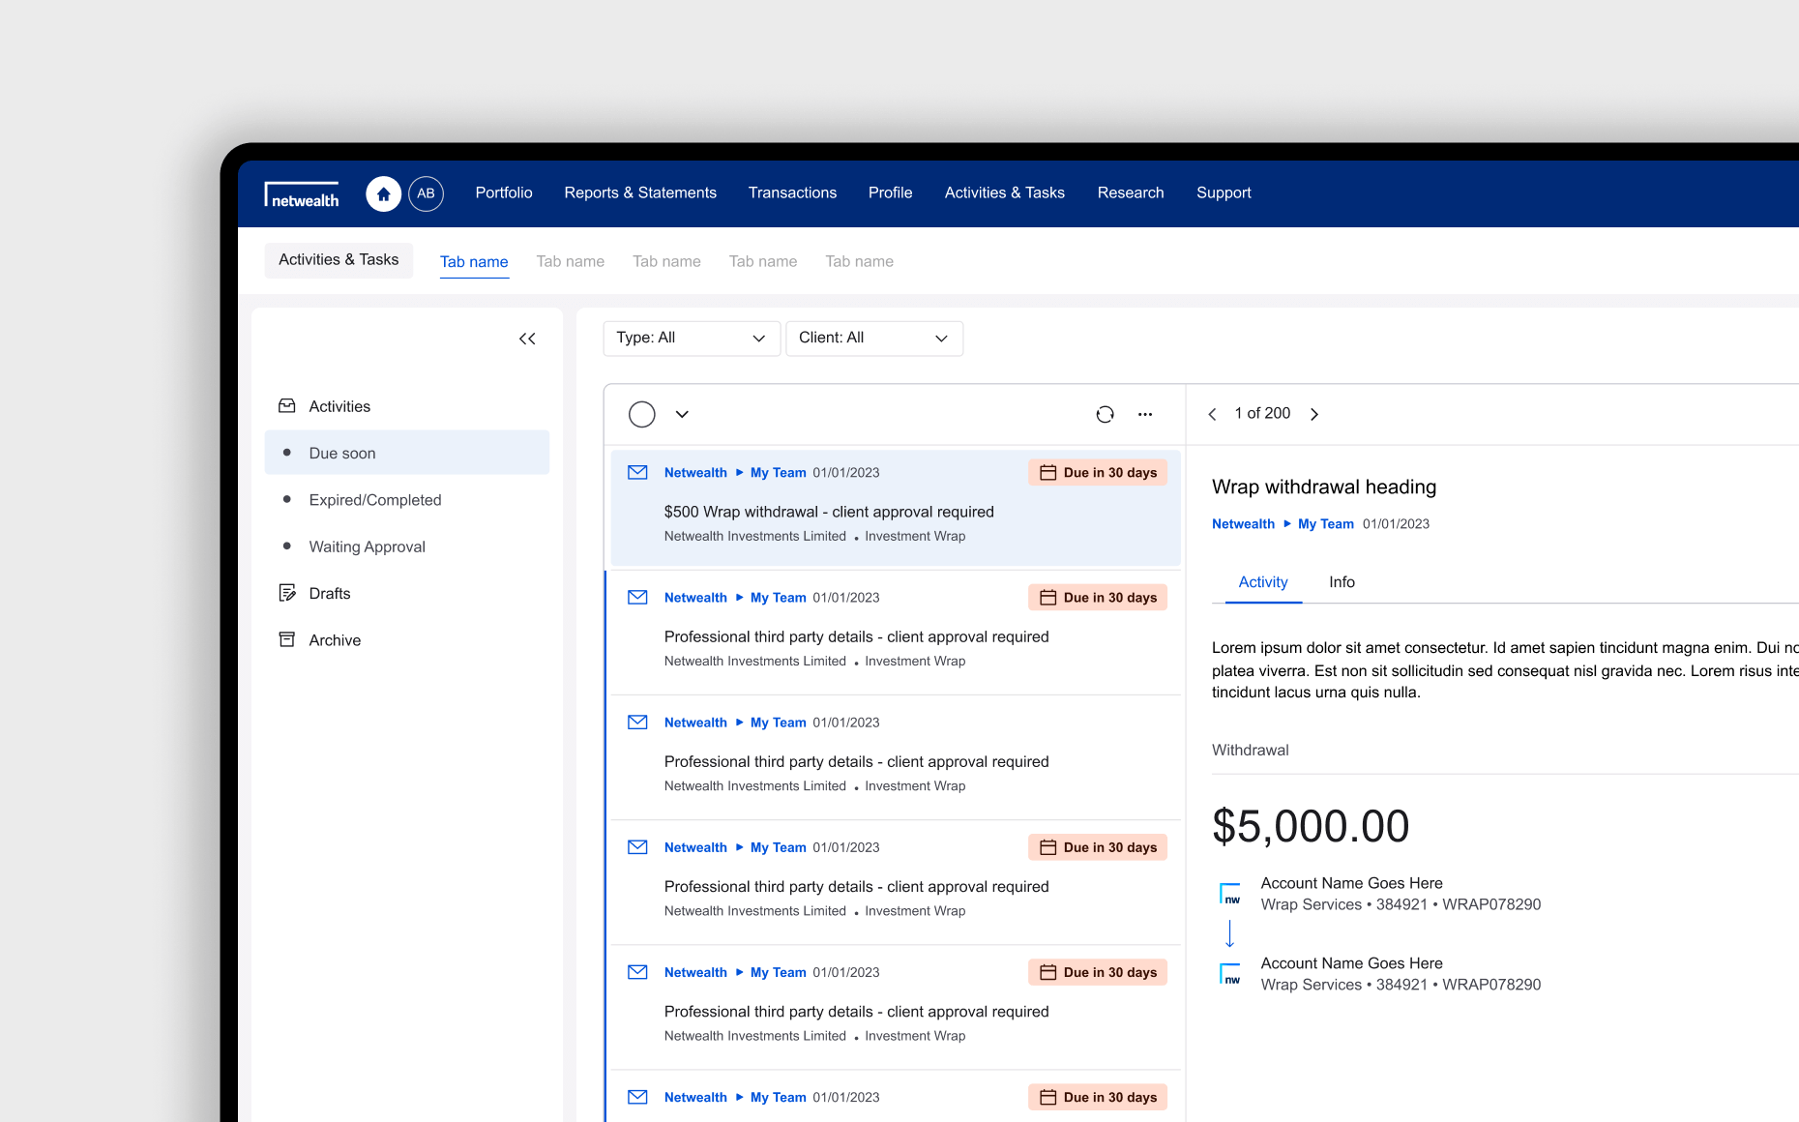Open the three-dot more options menu
The height and width of the screenshot is (1122, 1799).
pyautogui.click(x=1145, y=414)
